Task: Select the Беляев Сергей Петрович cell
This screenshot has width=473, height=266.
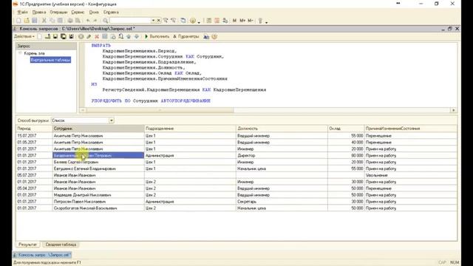Action: point(98,163)
